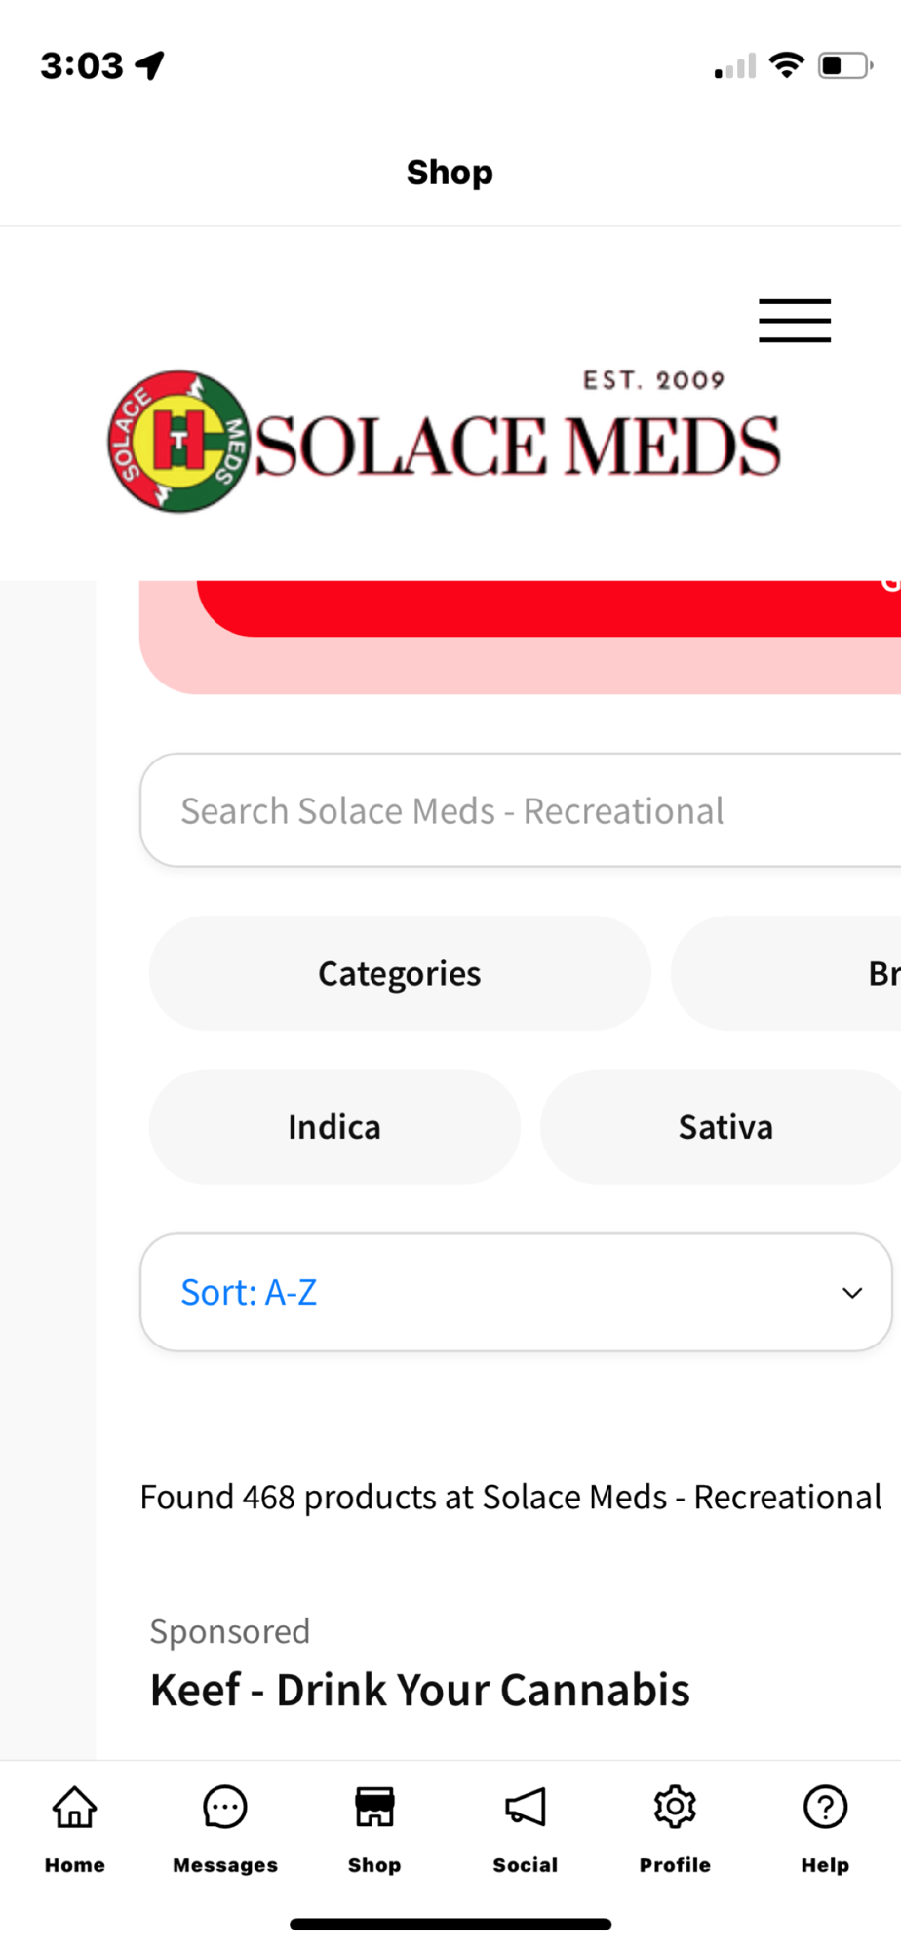Tap the Wi-Fi status icon
Viewport: 901px width, 1950px height.
click(786, 64)
